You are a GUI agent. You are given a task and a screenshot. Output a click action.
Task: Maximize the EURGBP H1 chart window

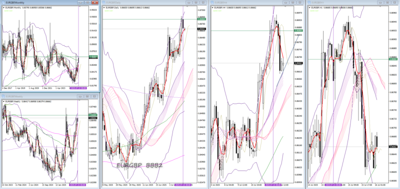click(x=387, y=2)
